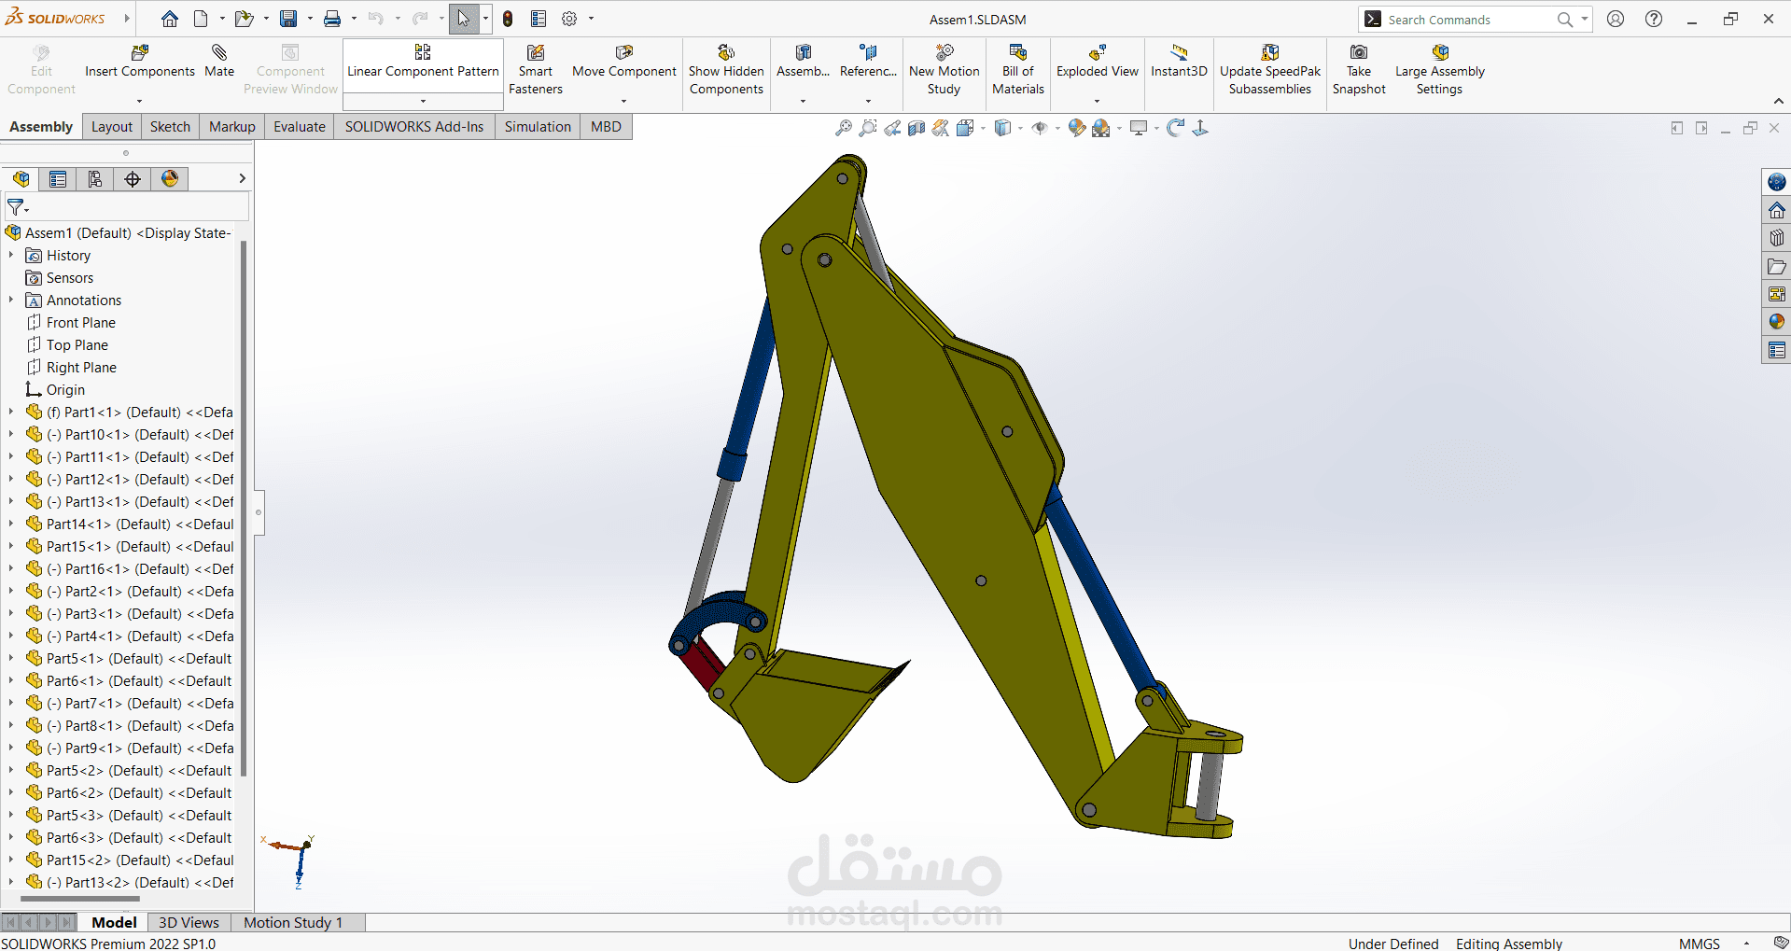Create a New Motion Study
Screen dimensions: 1791x951
click(x=944, y=65)
